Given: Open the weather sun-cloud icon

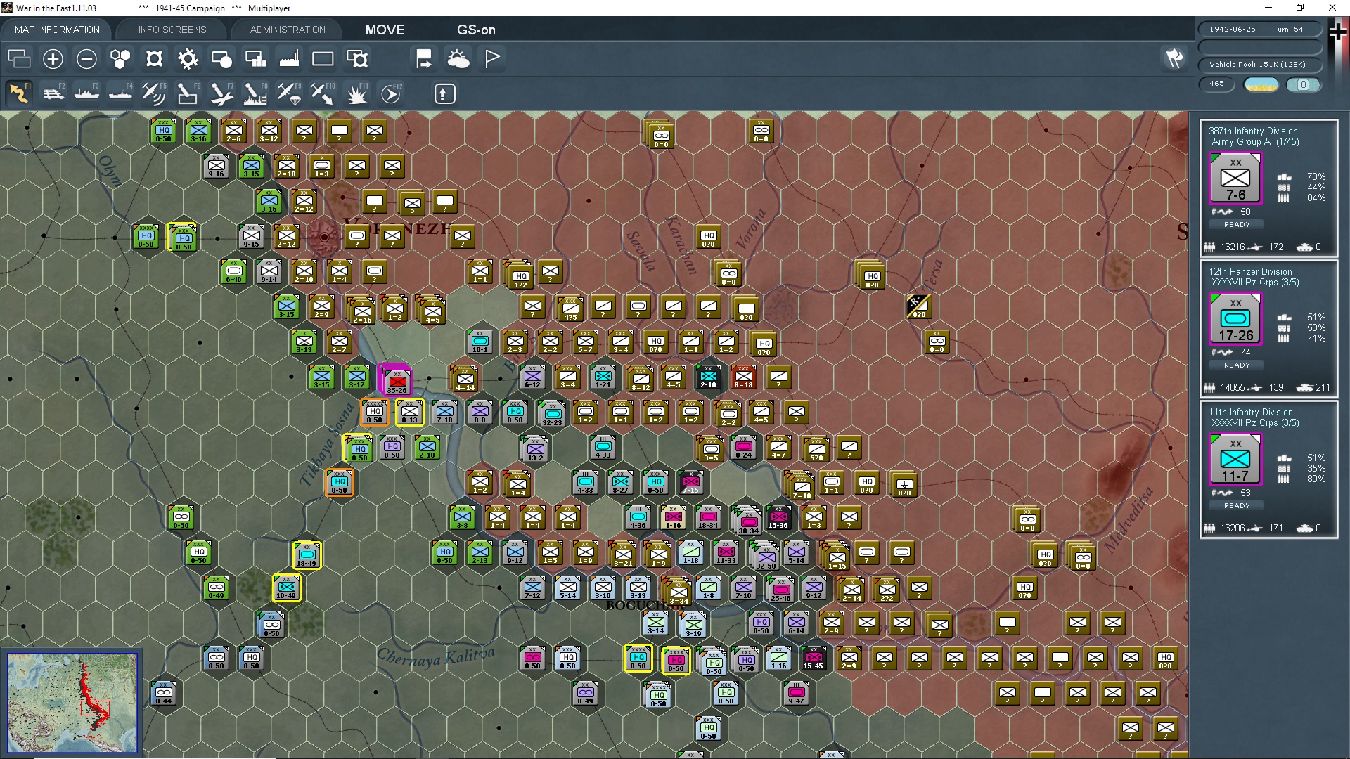Looking at the screenshot, I should [458, 59].
